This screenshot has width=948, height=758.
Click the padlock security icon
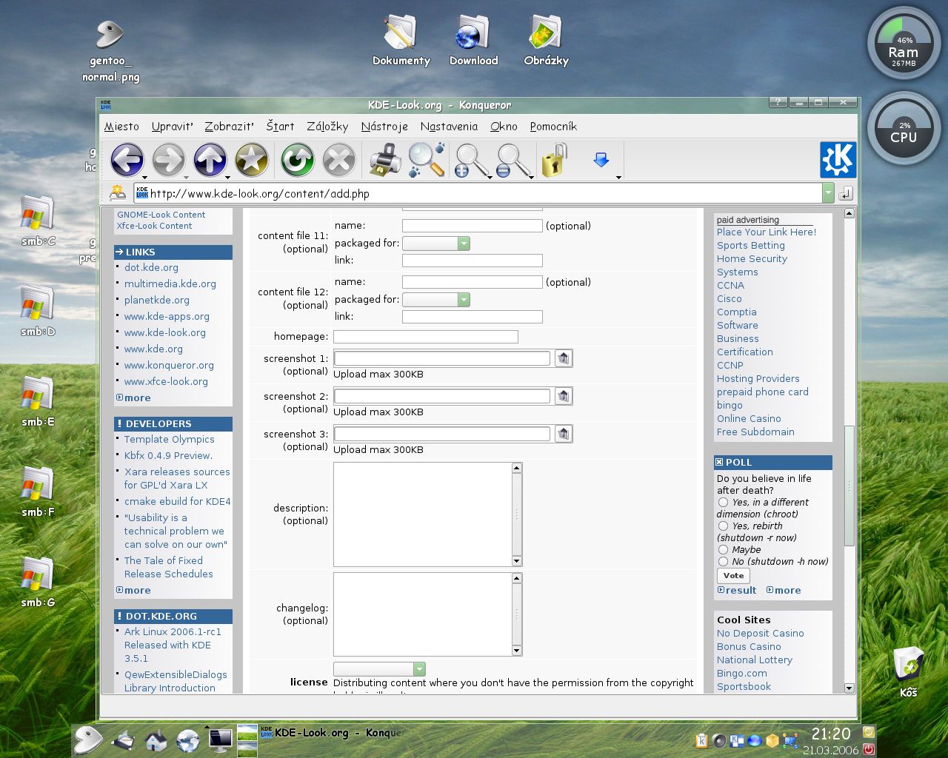point(554,160)
